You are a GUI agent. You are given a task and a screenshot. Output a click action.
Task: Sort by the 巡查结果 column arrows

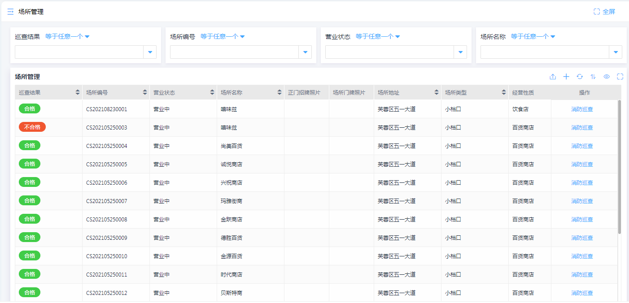(78, 92)
